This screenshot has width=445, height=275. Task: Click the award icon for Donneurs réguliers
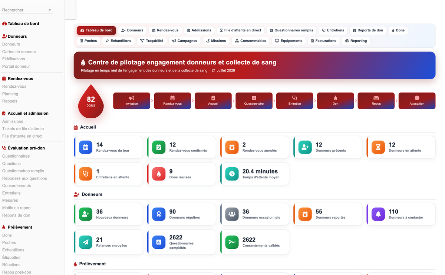coord(159,214)
